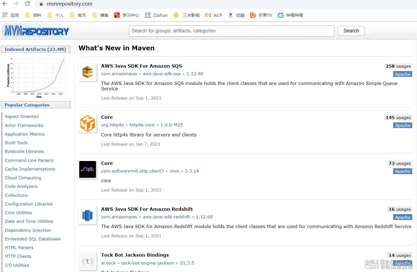Screen dimensions: 417x272
Task: Click the AWS Redshift artifact icon
Action: pos(88,215)
